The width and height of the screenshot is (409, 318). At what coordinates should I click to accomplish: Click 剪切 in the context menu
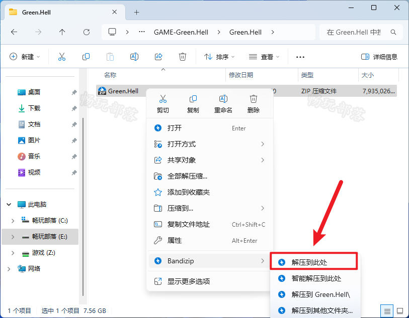[x=163, y=104]
